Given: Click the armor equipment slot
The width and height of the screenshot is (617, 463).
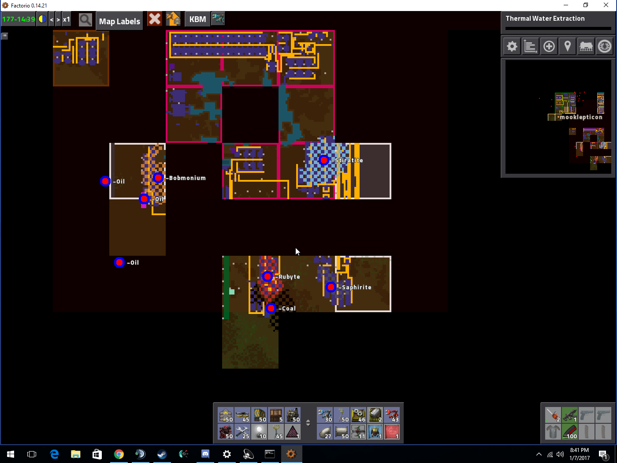Looking at the screenshot, I should pyautogui.click(x=553, y=432).
